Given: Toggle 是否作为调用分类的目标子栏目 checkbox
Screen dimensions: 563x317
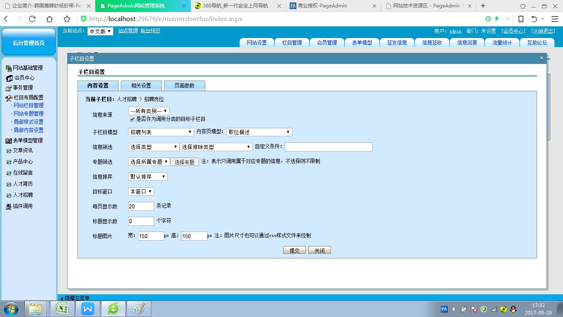Looking at the screenshot, I should point(132,119).
